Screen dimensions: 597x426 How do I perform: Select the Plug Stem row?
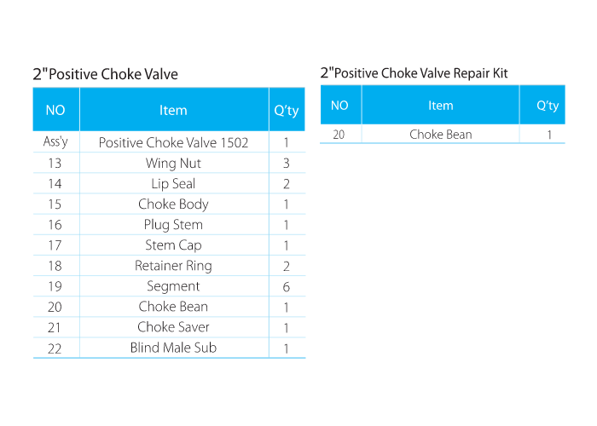pyautogui.click(x=173, y=224)
